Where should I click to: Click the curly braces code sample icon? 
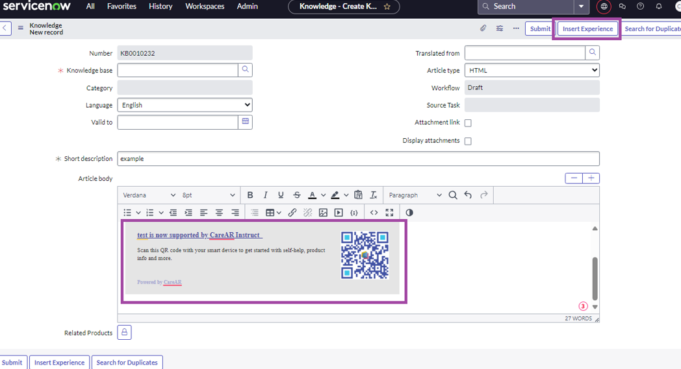(x=354, y=213)
